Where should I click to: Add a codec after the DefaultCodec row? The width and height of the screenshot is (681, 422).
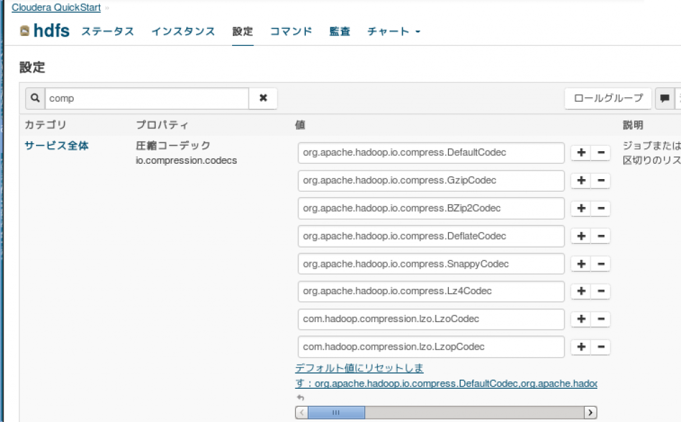click(581, 152)
